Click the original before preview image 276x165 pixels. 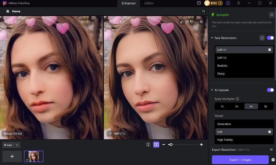pyautogui.click(x=51, y=78)
